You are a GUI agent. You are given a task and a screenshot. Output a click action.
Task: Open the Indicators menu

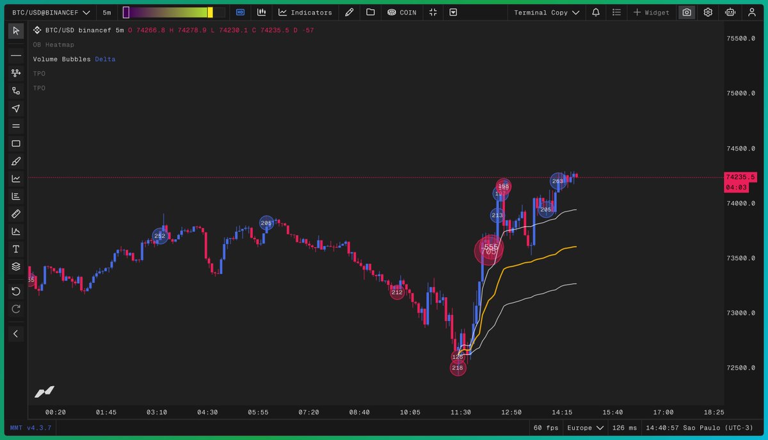305,12
